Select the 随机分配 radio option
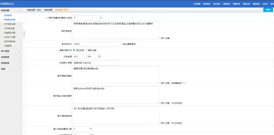 86,50
